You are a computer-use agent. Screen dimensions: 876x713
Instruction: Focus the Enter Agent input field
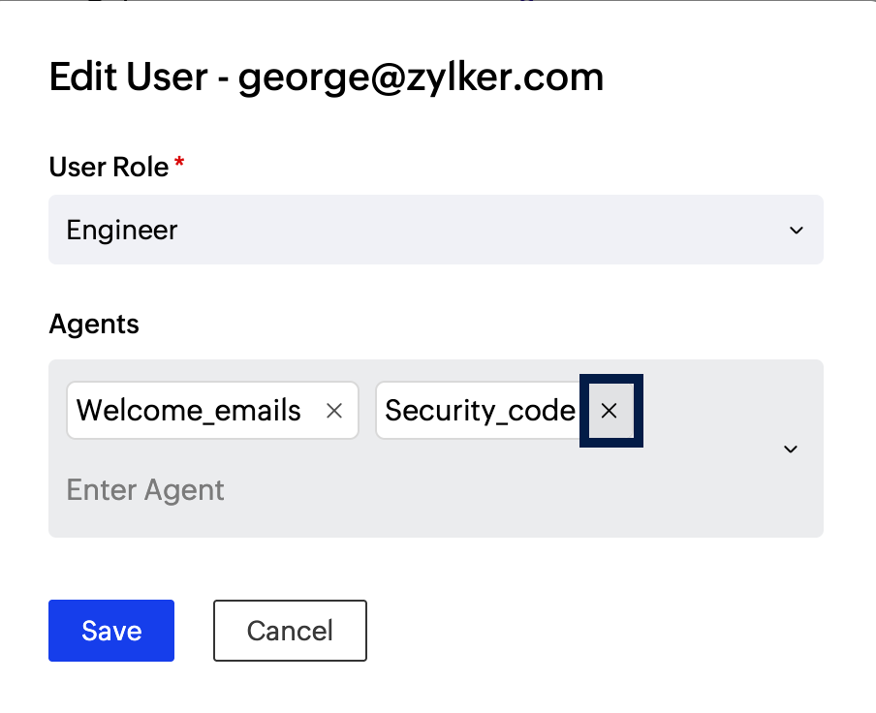(145, 490)
